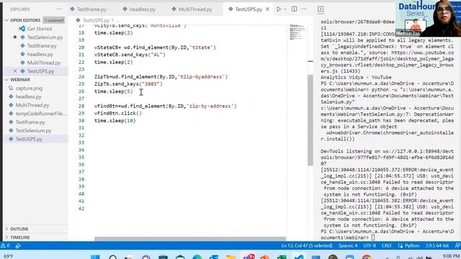Place cursor on vFindBtn.click() line

[x=118, y=114]
